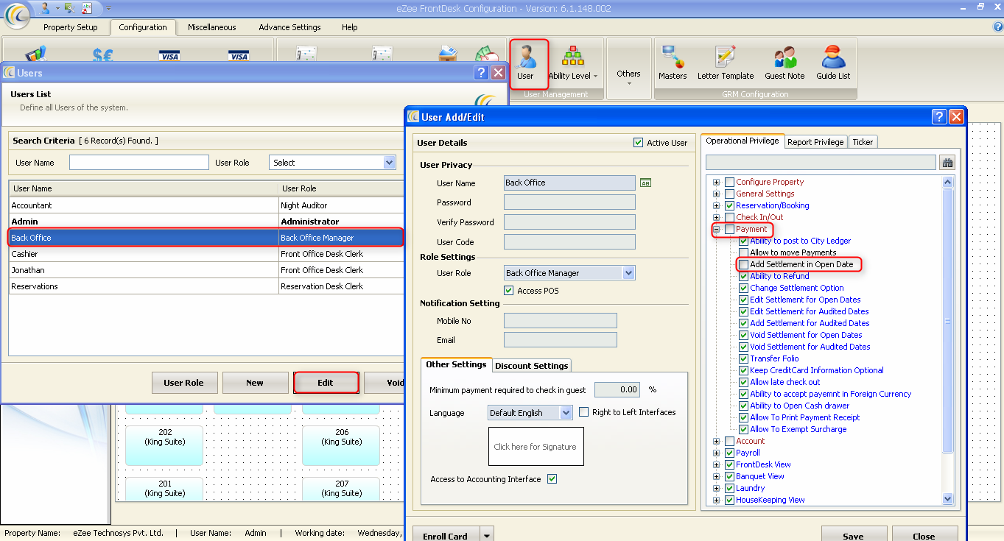Viewport: 1004px width, 541px height.
Task: Check the Transfer Folio privilege
Action: coord(744,358)
